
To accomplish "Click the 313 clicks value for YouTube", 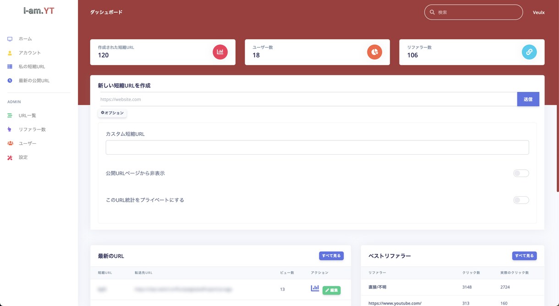I will coord(466,303).
